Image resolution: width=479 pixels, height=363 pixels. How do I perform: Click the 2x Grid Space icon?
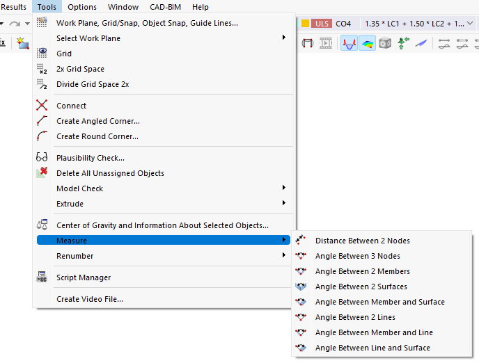[42, 69]
